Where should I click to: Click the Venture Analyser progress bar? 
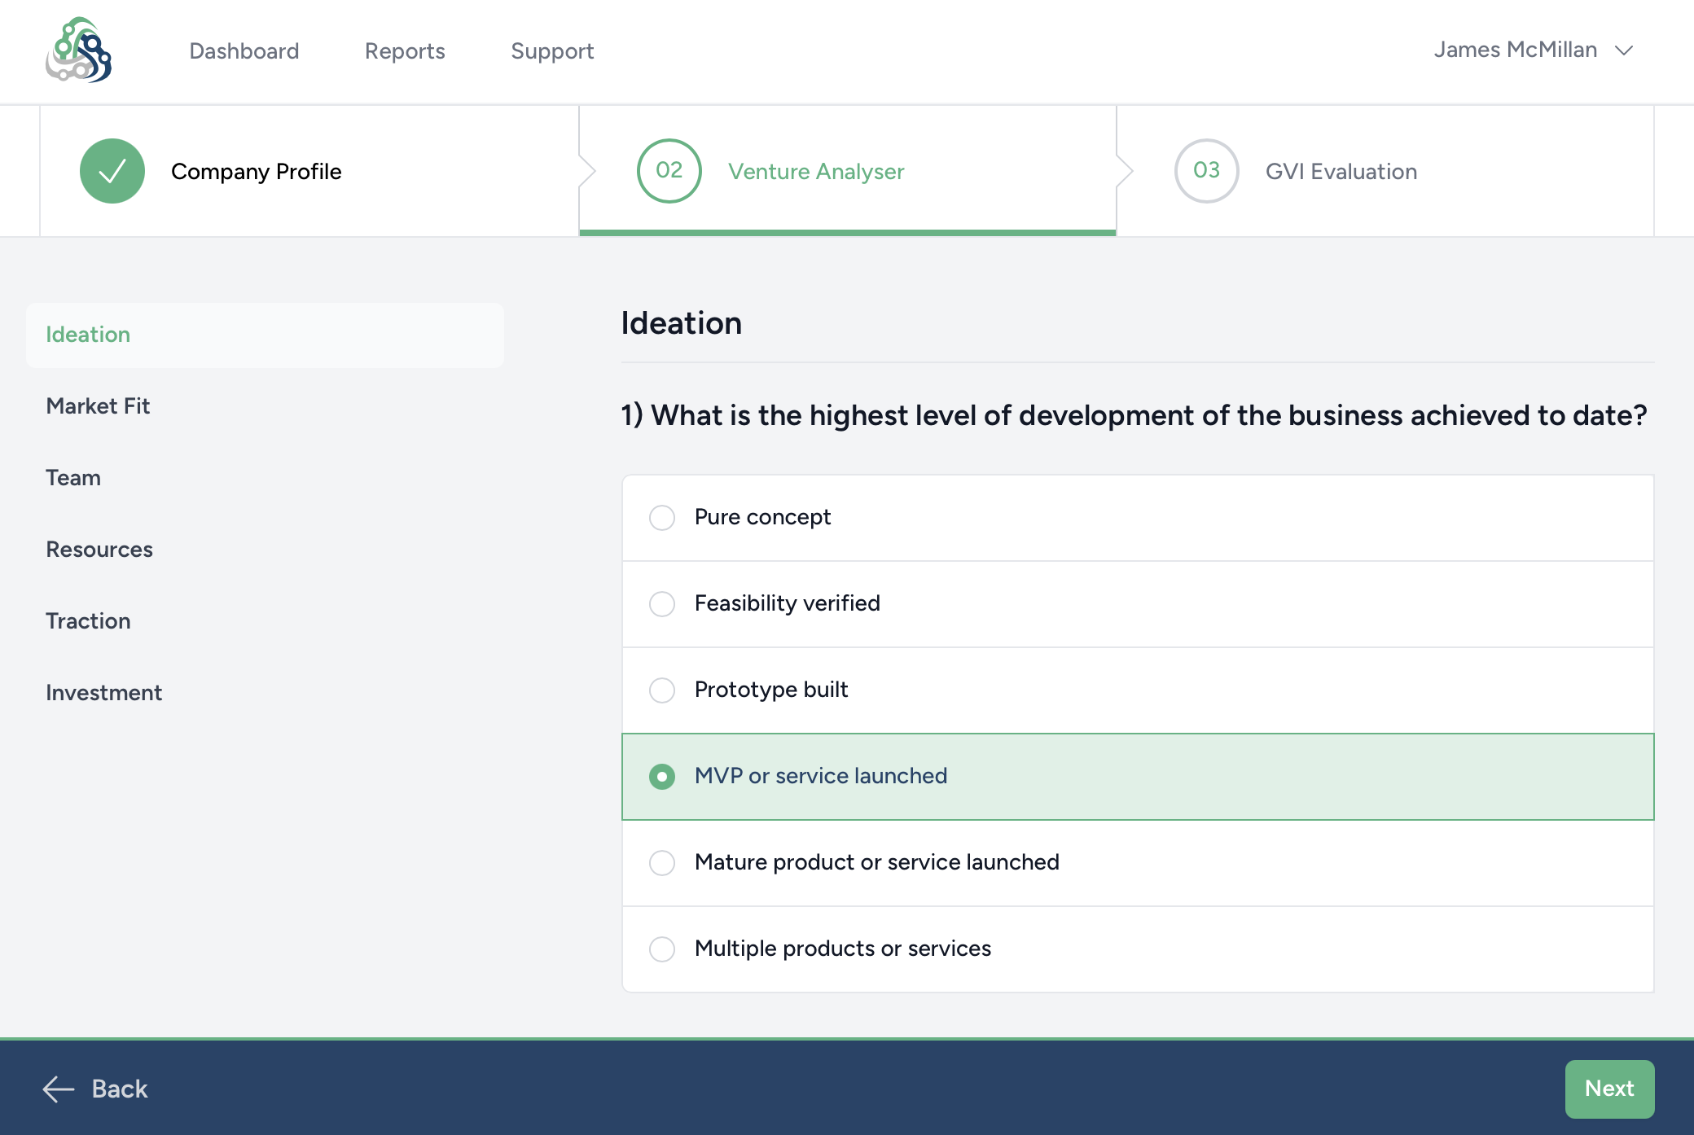[847, 234]
